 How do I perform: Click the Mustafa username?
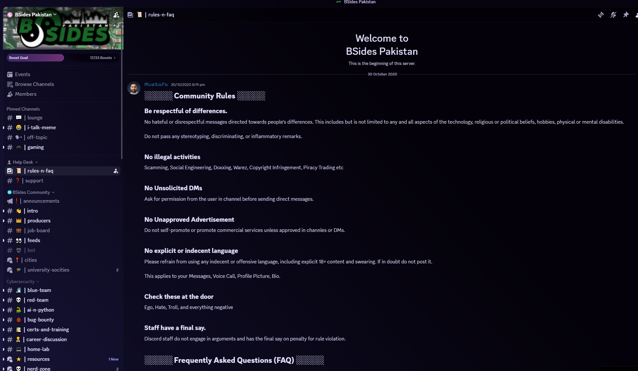pyautogui.click(x=156, y=85)
